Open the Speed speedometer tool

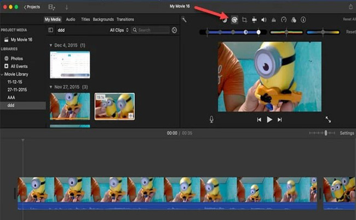(284, 20)
